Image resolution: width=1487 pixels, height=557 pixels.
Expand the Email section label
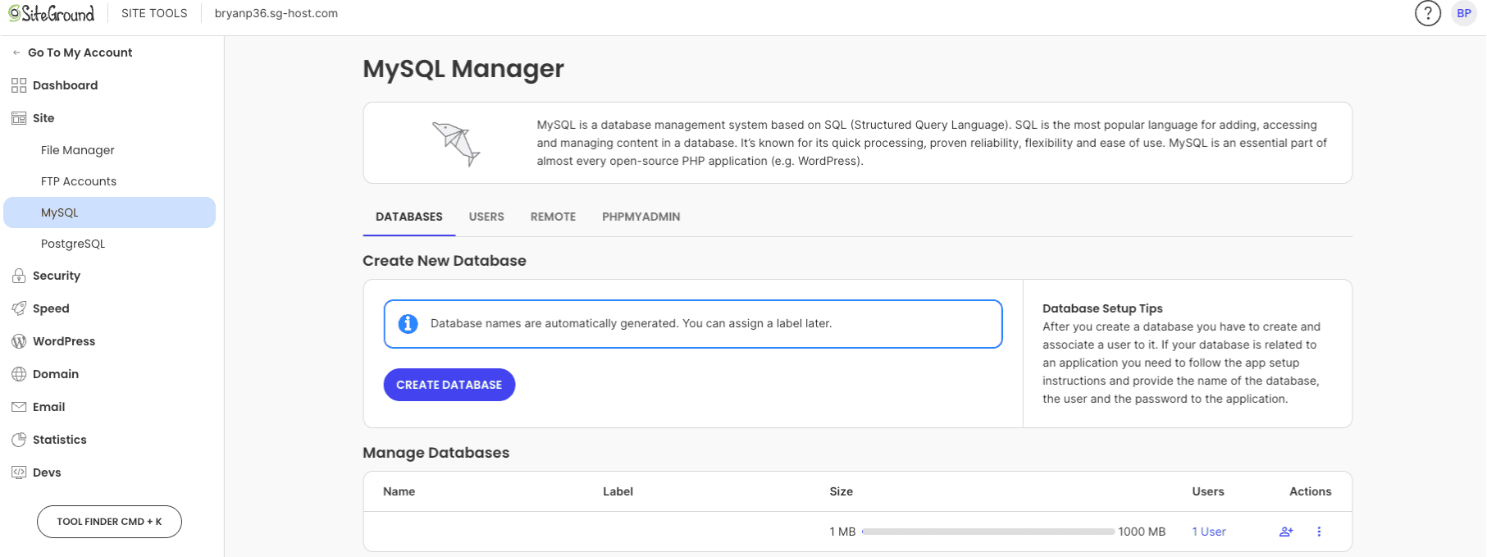(48, 407)
